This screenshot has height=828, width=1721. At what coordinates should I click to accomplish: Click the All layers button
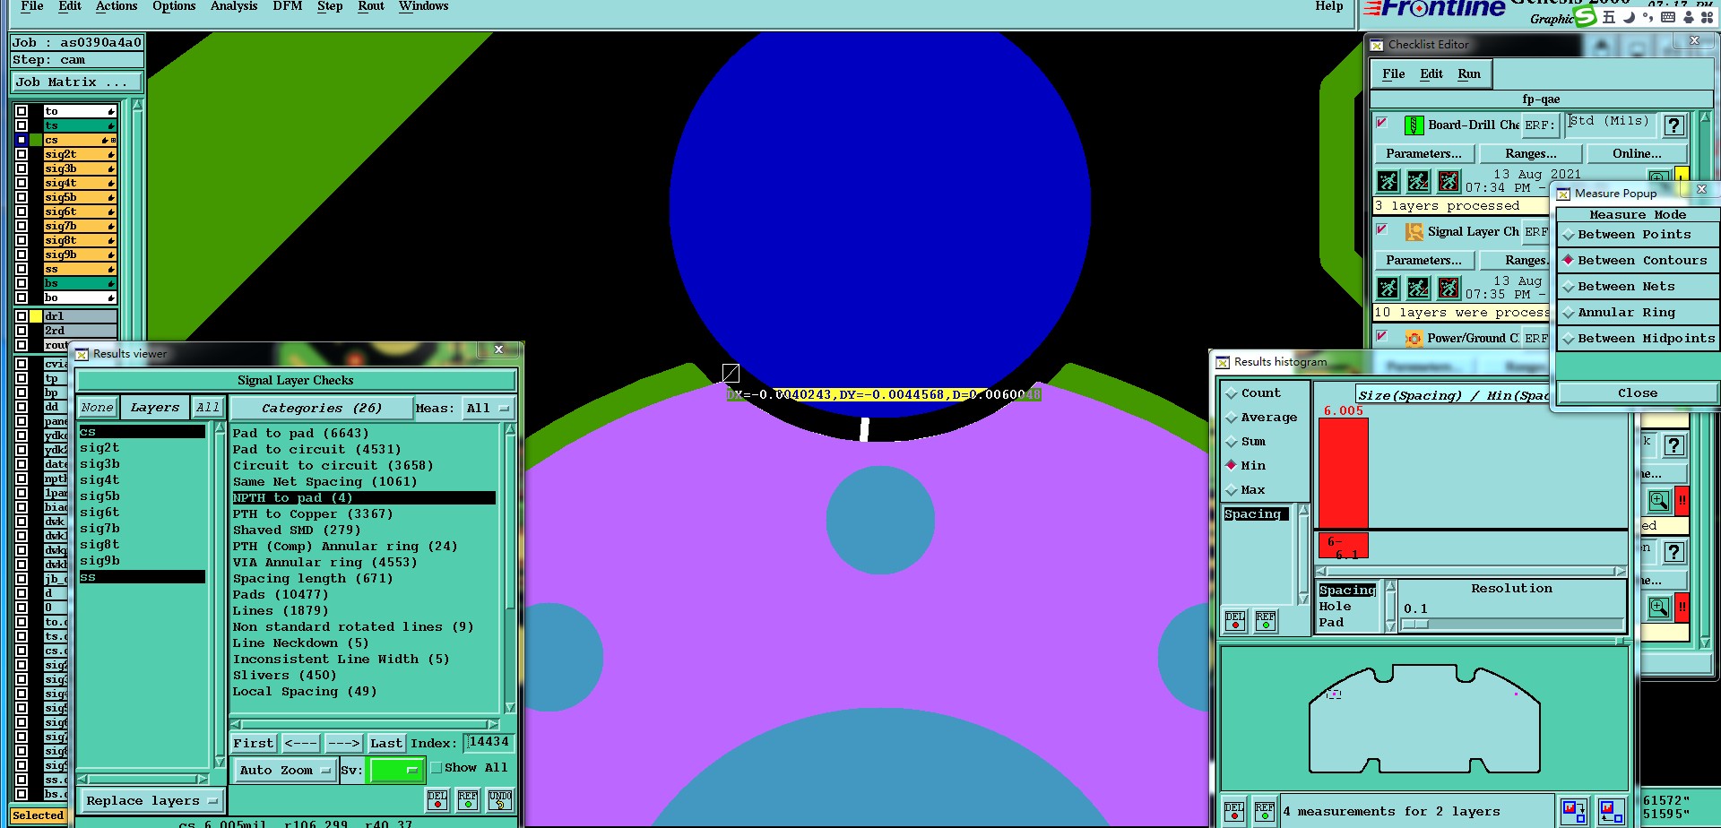coord(208,408)
